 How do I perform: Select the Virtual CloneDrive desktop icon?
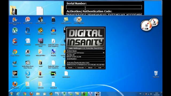(x=79, y=20)
